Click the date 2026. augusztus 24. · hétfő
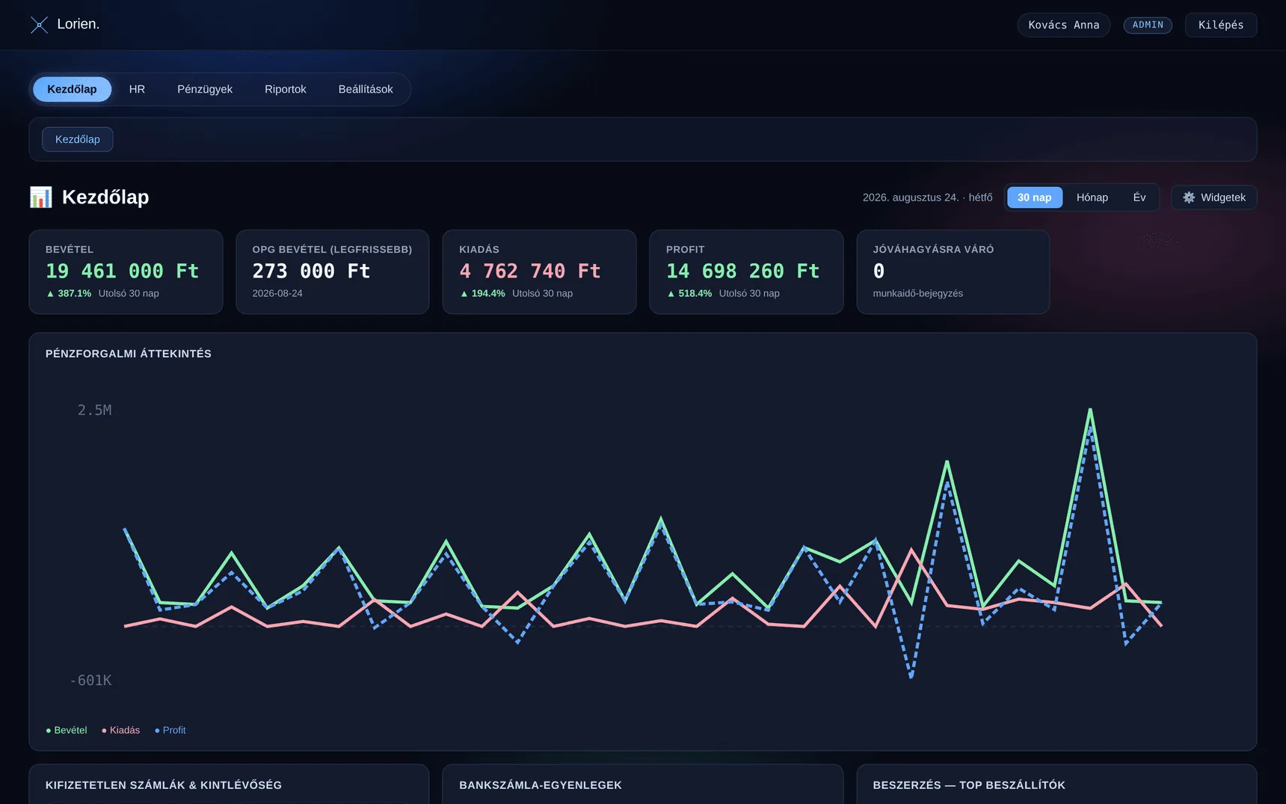This screenshot has height=804, width=1286. click(927, 197)
